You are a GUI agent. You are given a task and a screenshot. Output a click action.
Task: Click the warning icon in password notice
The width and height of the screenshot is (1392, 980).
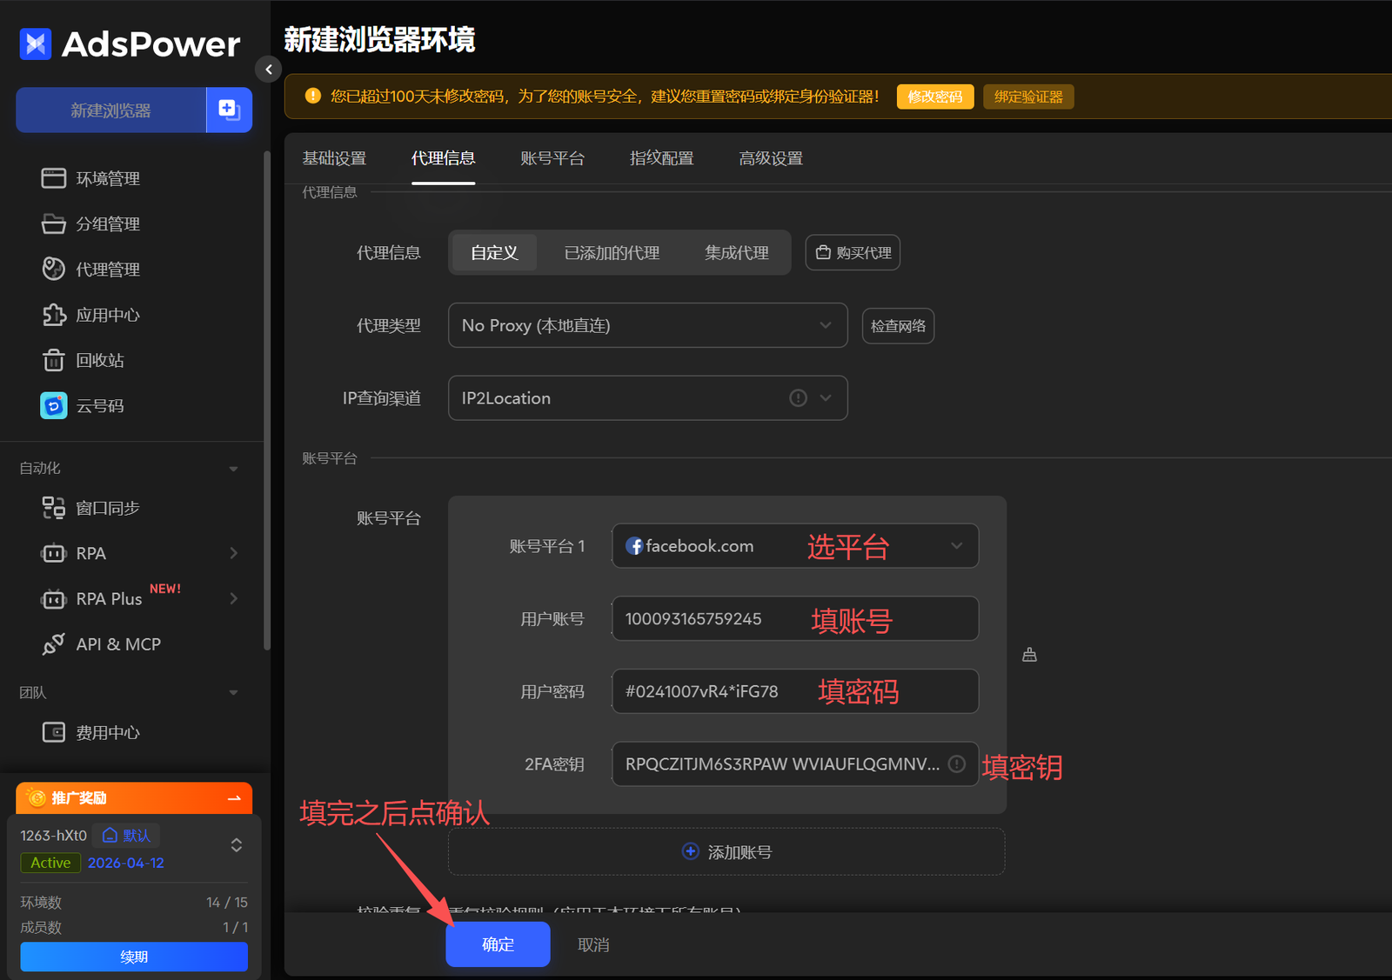[x=313, y=96]
